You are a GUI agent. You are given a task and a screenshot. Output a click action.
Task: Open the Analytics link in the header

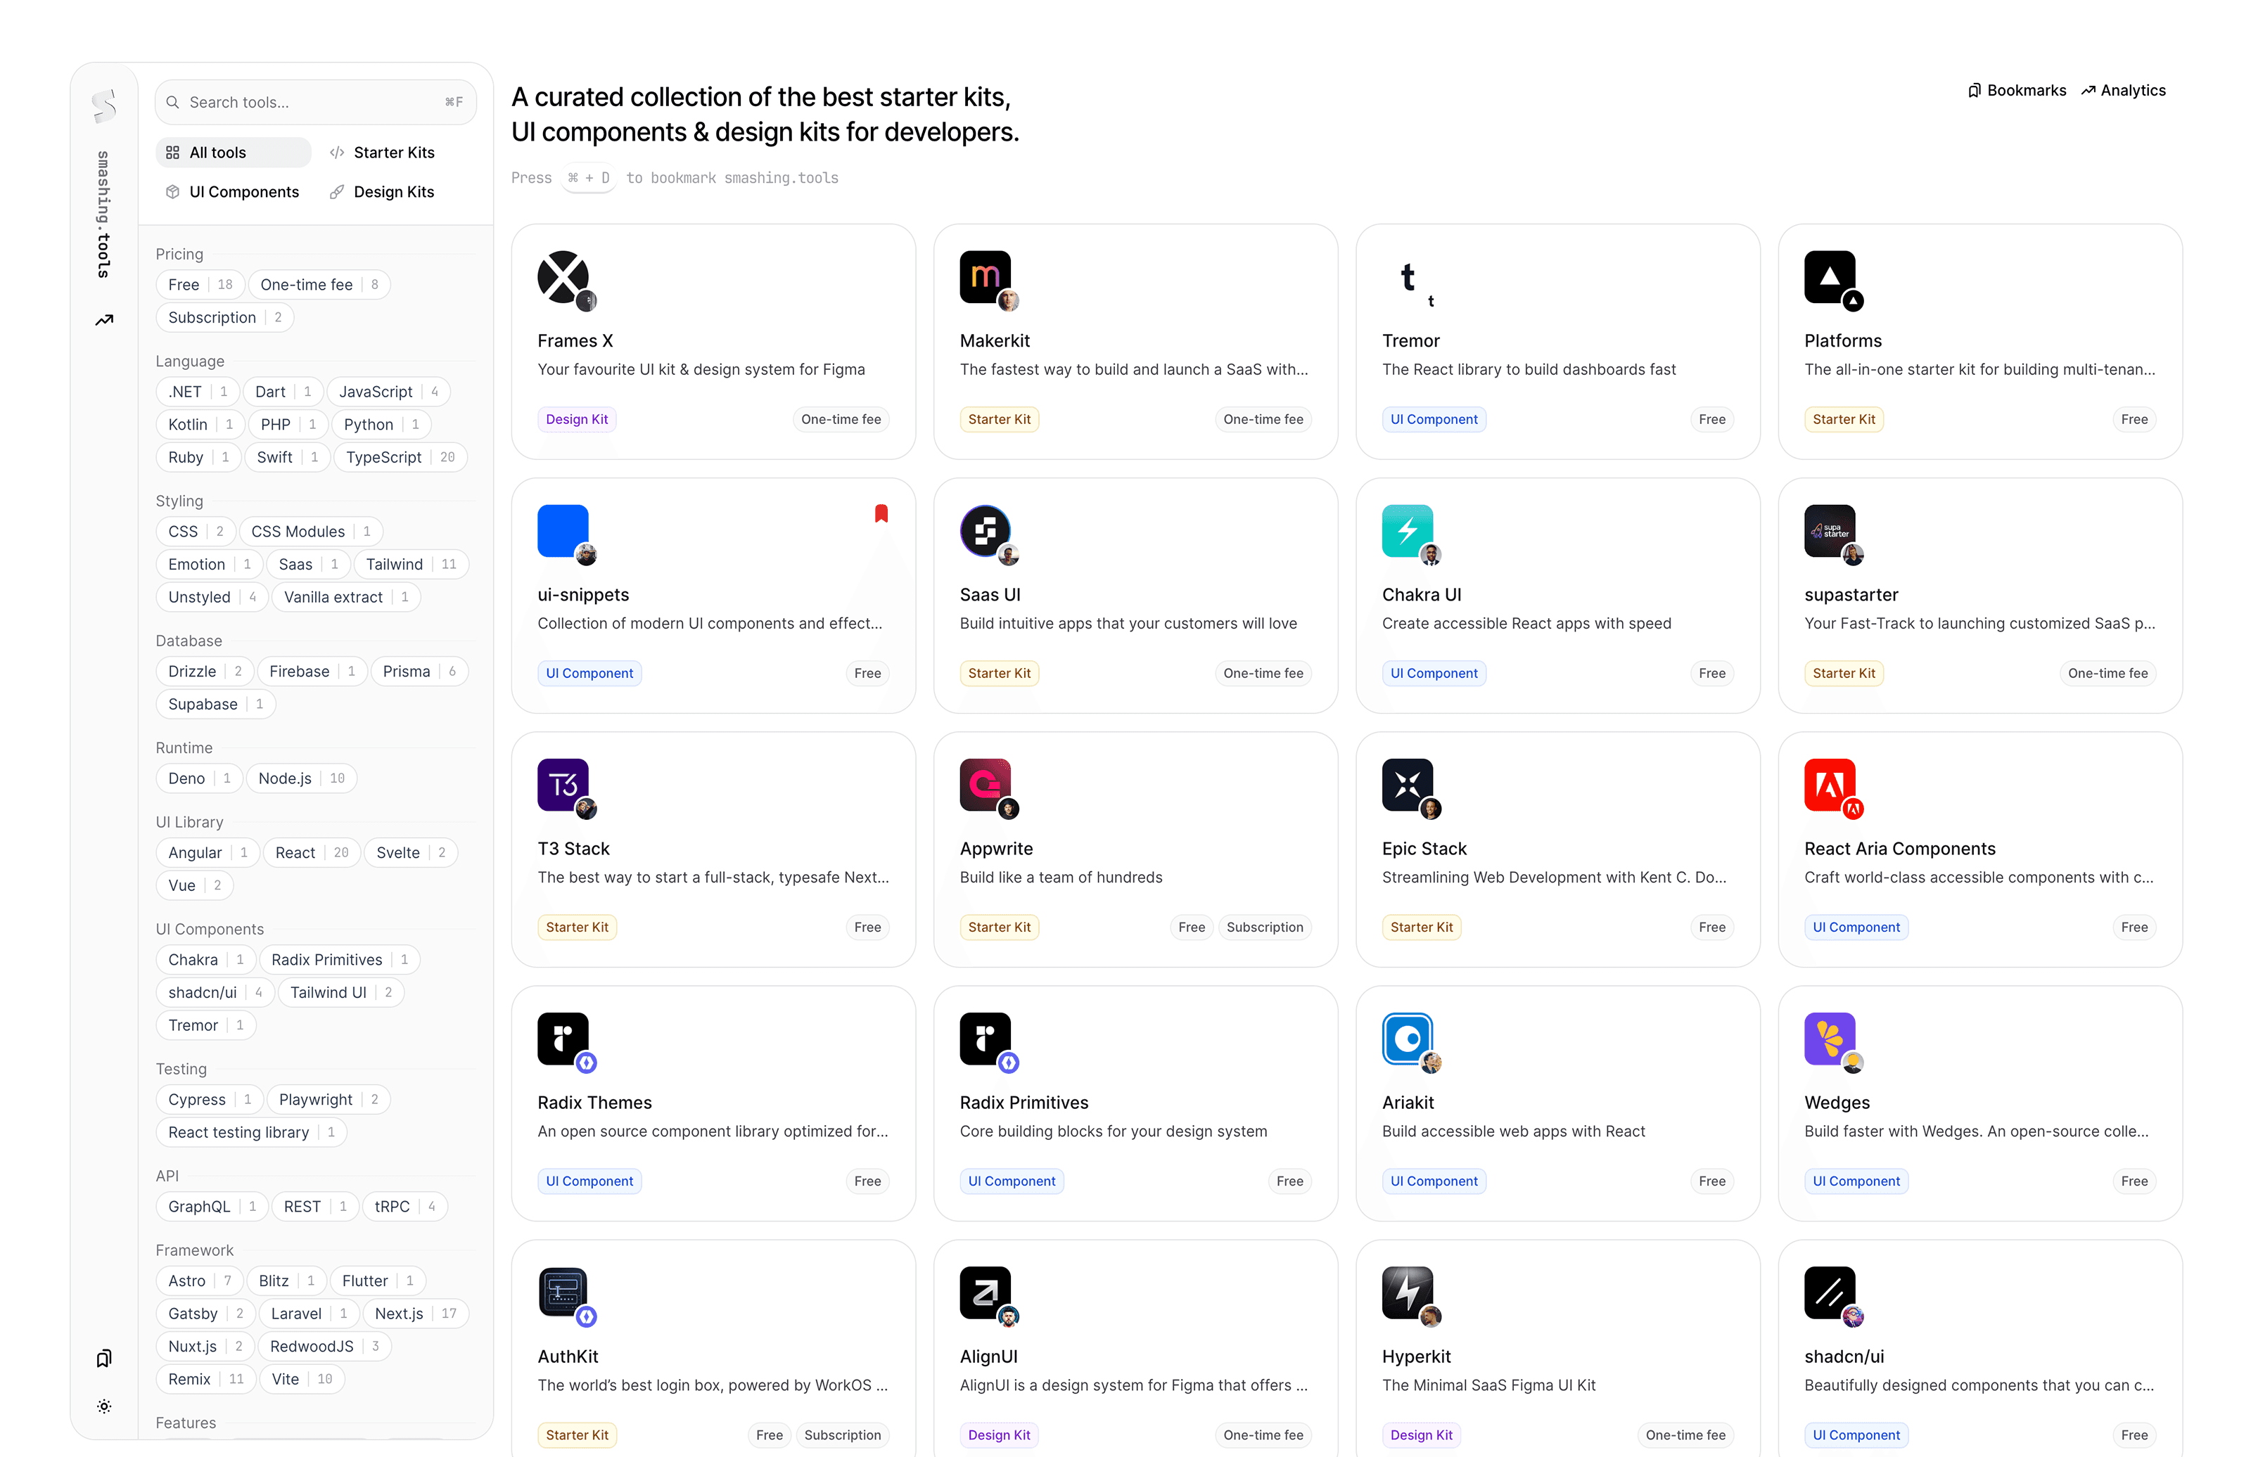(x=2122, y=91)
